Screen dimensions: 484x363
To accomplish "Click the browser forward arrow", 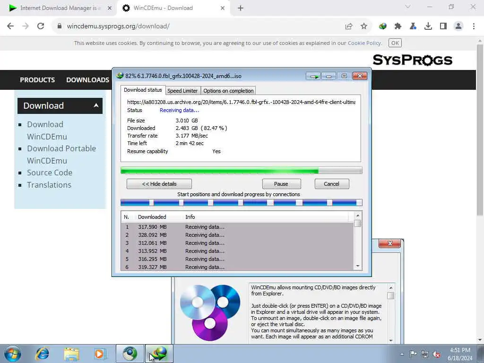I will (26, 26).
